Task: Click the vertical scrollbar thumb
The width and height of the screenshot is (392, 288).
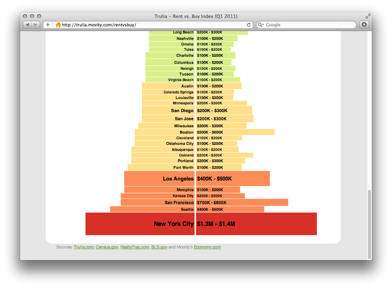Action: point(369,224)
